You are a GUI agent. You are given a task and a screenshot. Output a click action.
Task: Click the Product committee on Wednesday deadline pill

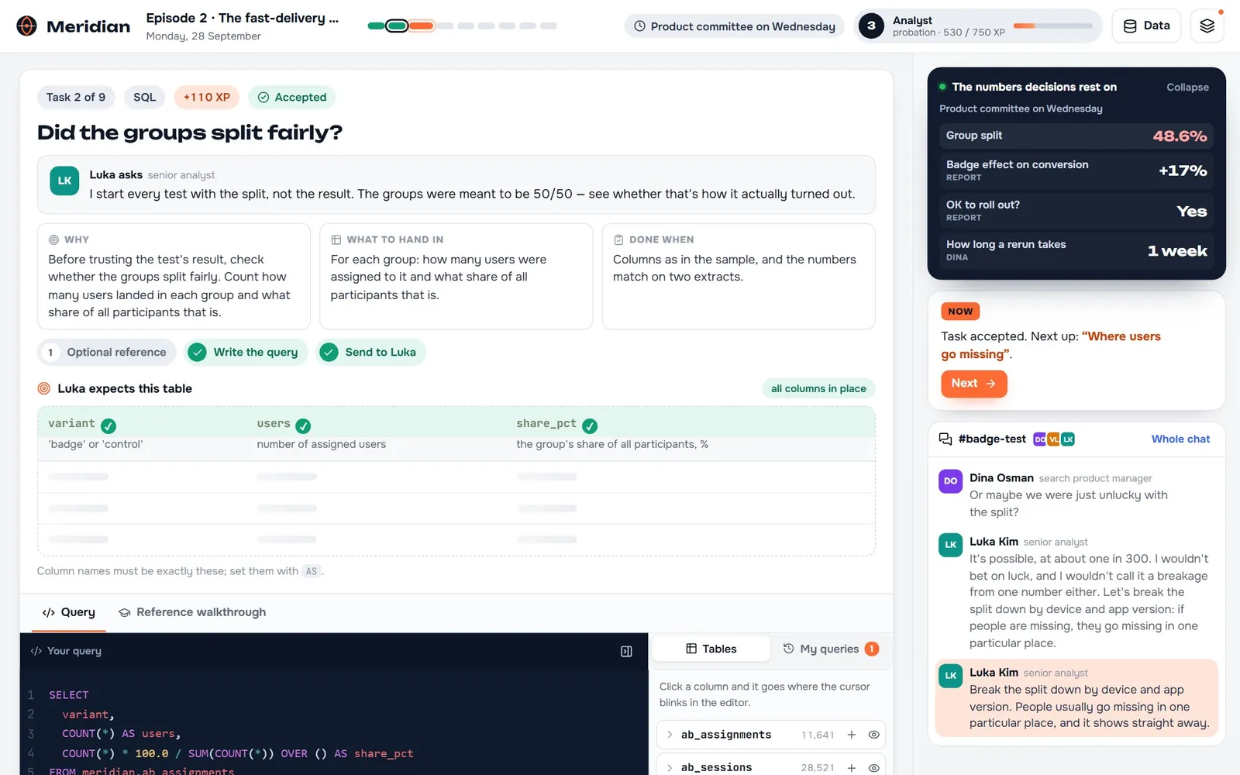click(x=734, y=26)
